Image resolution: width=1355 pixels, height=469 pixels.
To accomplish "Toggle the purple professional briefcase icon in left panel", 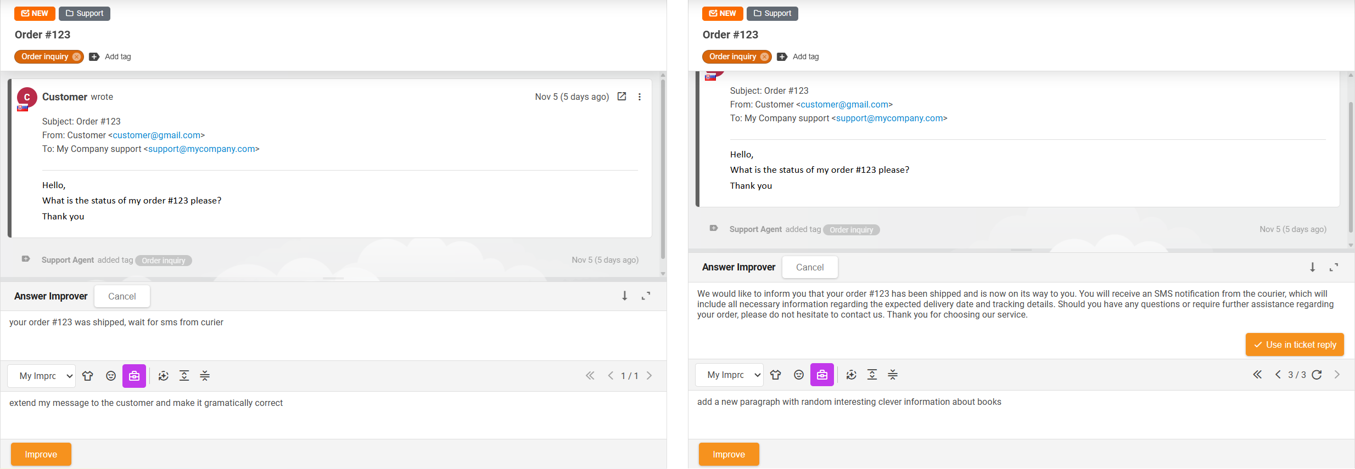I will 134,376.
